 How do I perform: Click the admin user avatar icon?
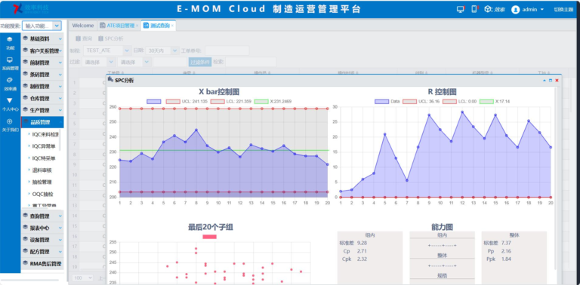(x=515, y=10)
